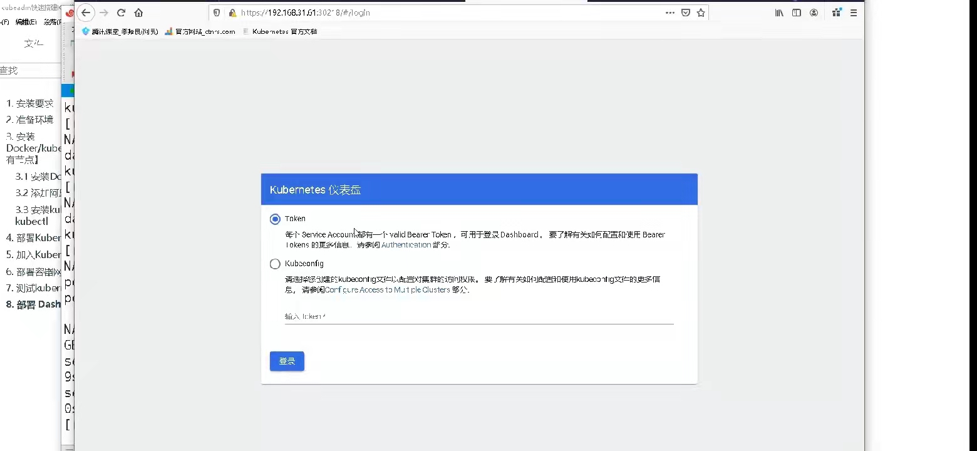Click the Kubernetes 仪表盘 header title
This screenshot has height=451, width=977.
(x=315, y=190)
